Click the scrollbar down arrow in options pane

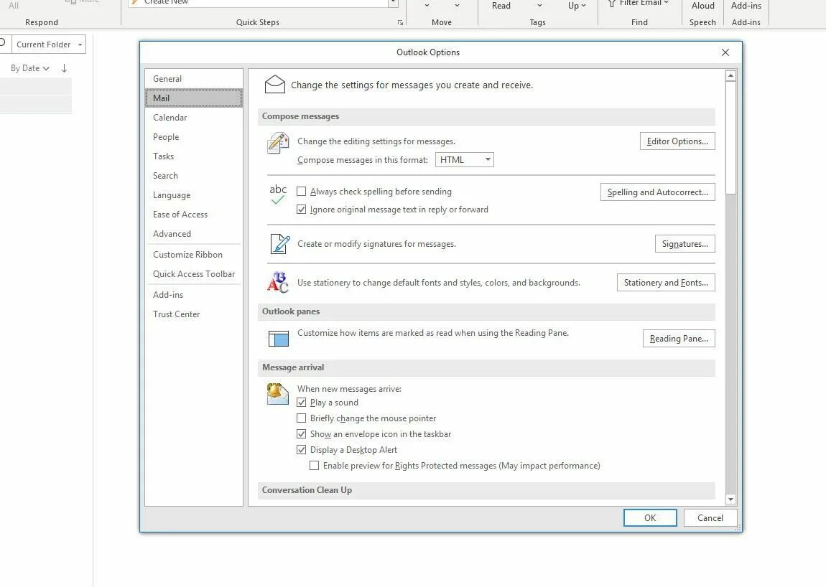pyautogui.click(x=730, y=499)
